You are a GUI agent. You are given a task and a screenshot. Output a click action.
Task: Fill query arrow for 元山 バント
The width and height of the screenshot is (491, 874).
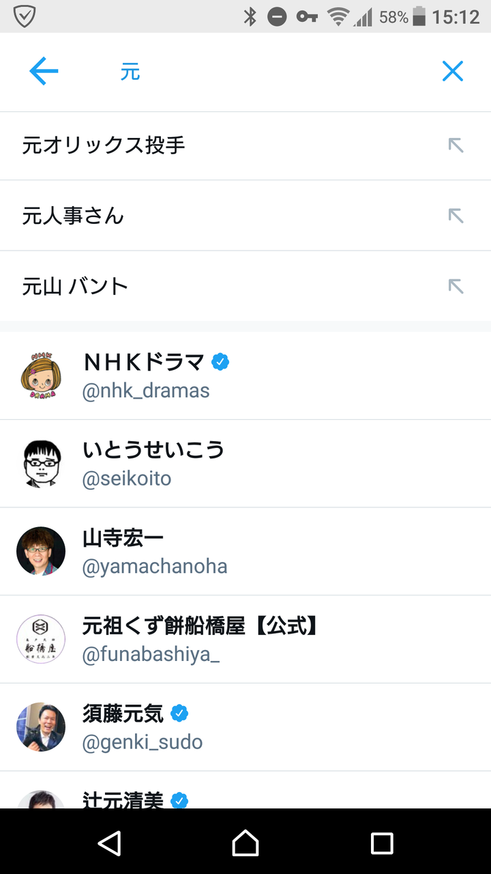point(456,286)
